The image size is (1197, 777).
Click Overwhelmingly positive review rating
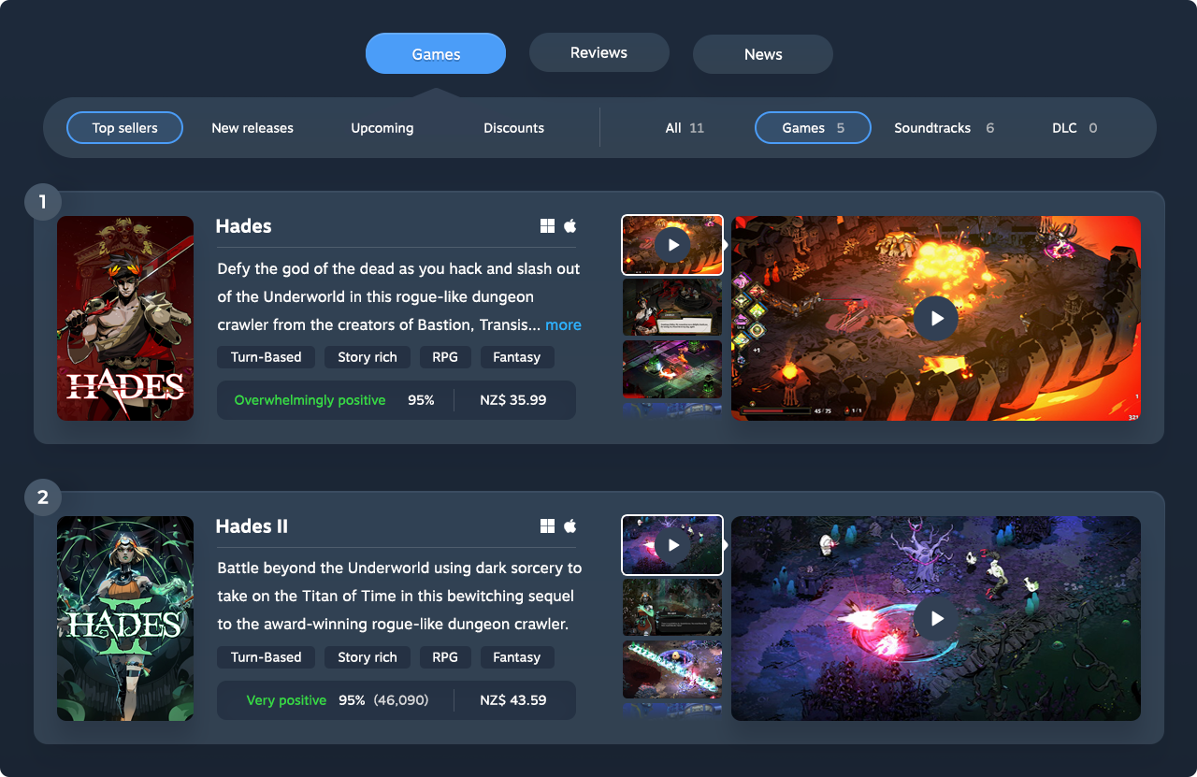pos(310,400)
